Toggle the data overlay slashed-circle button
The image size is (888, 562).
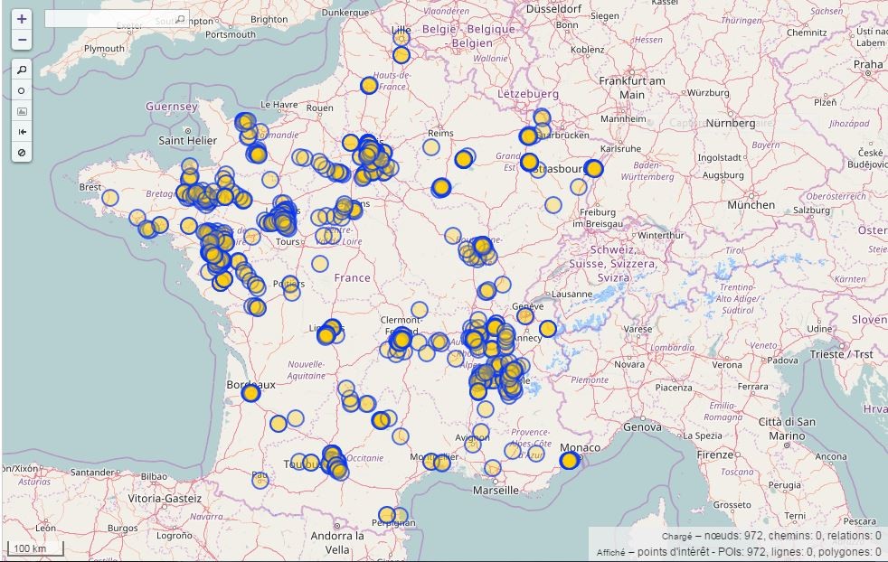point(22,153)
